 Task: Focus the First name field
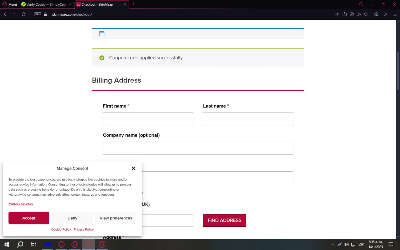pyautogui.click(x=148, y=119)
